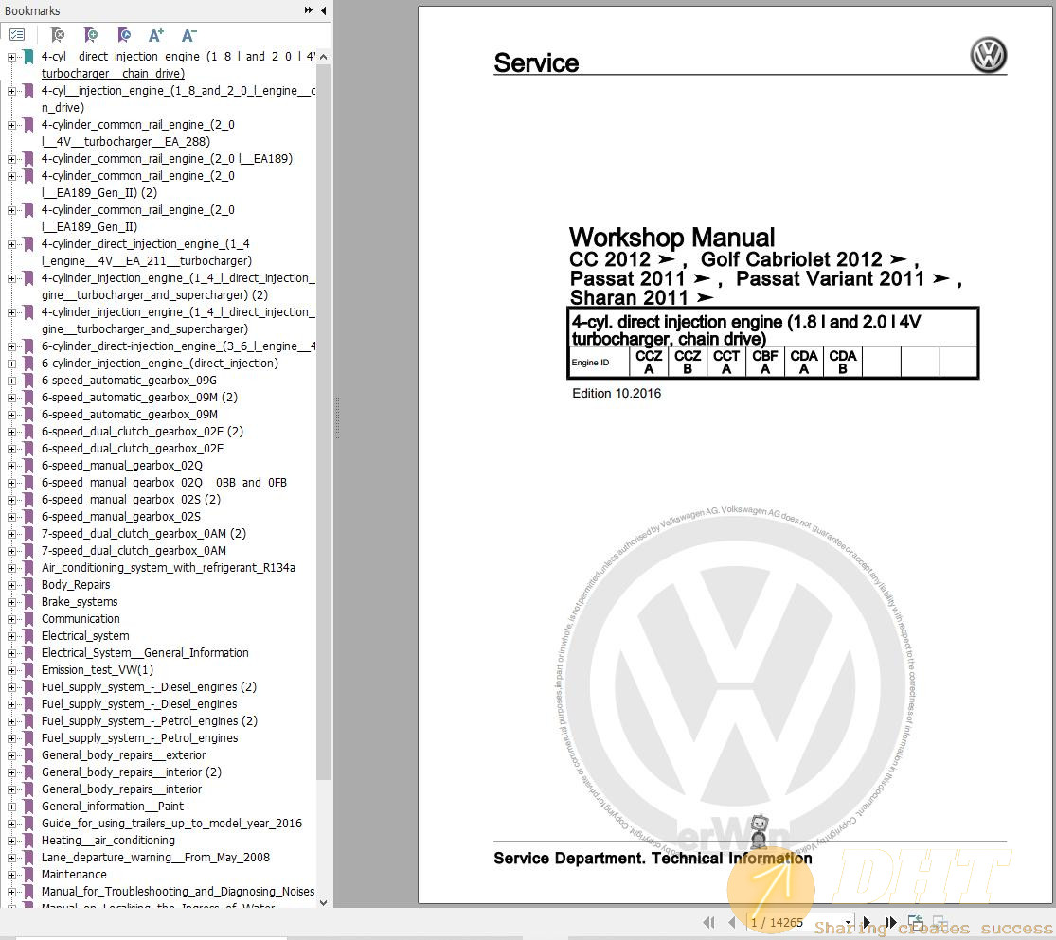Collapse the Bookmarks panel with left arrow

tap(323, 10)
